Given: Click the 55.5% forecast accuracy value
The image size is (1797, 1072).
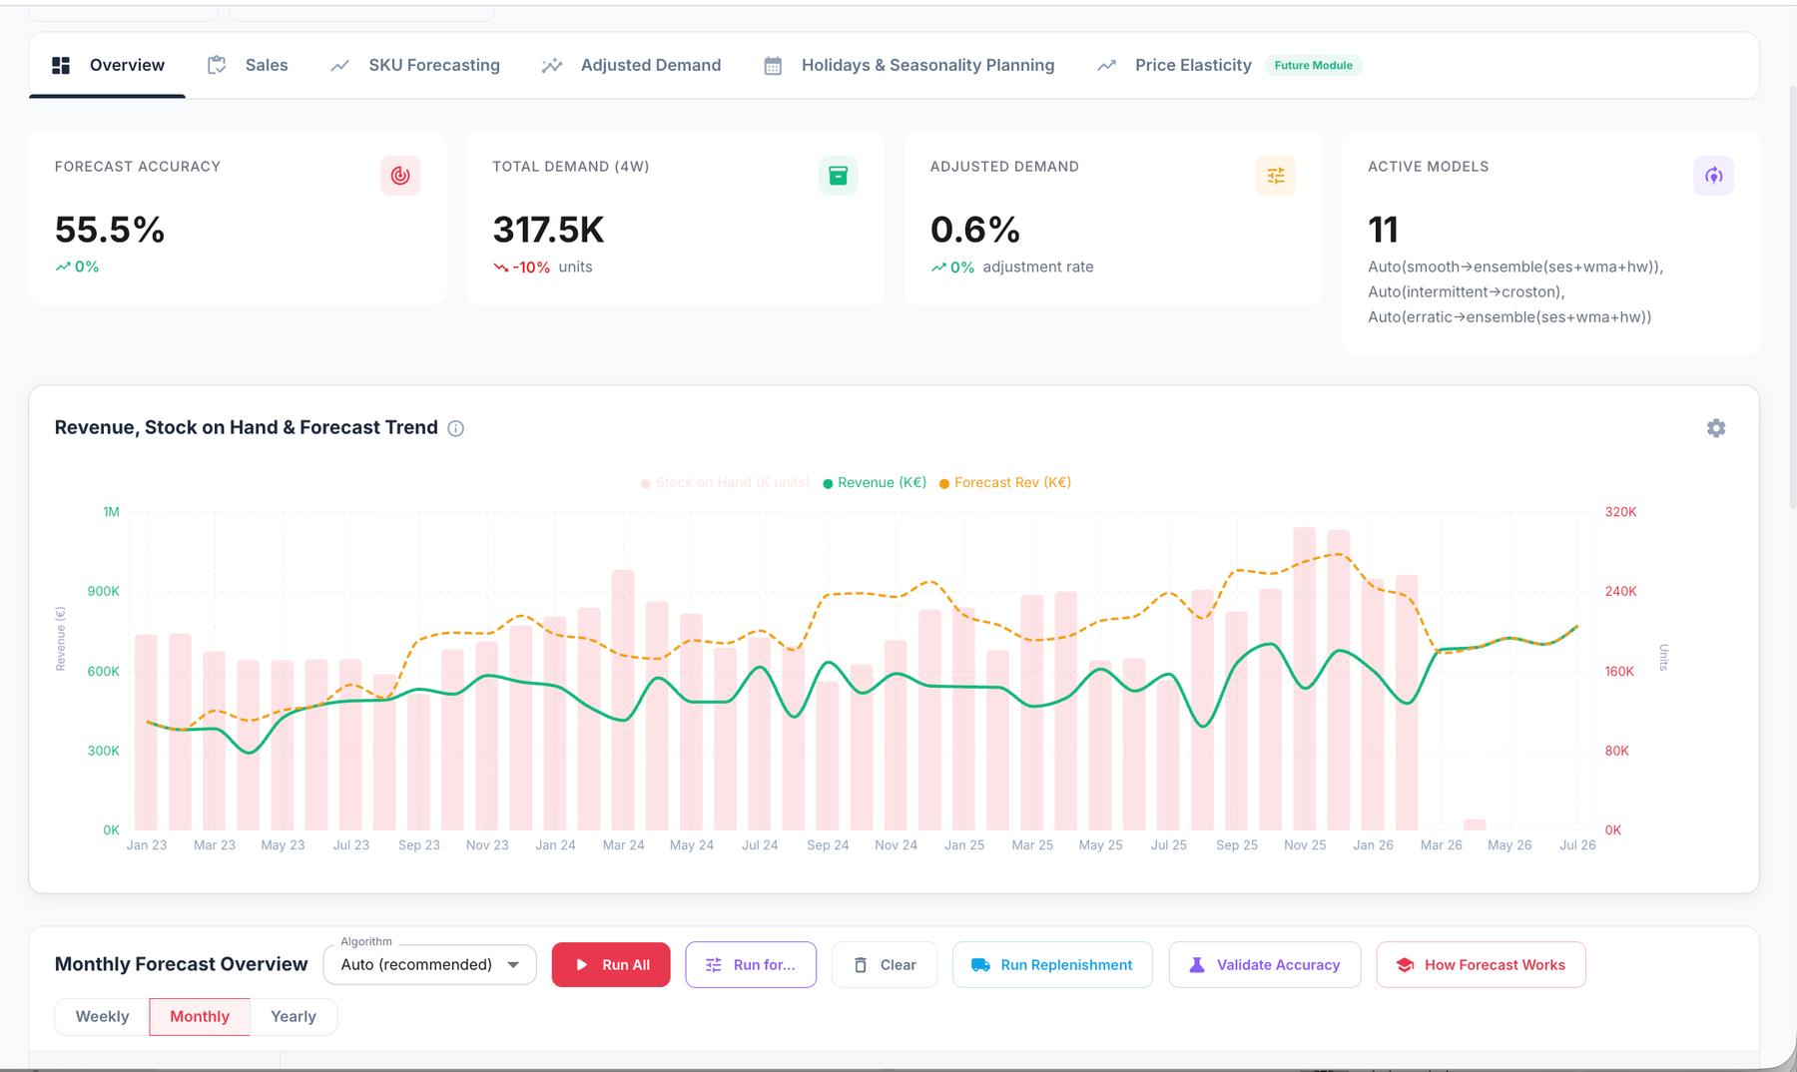Looking at the screenshot, I should click(110, 230).
